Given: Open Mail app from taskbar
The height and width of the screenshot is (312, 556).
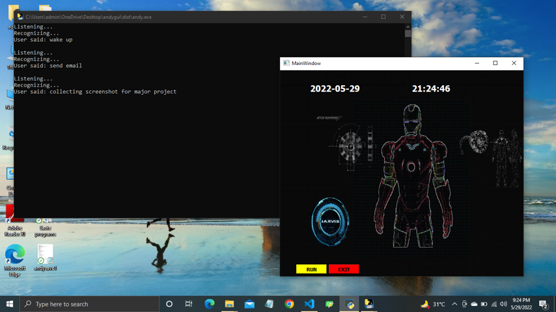Looking at the screenshot, I should (249, 304).
